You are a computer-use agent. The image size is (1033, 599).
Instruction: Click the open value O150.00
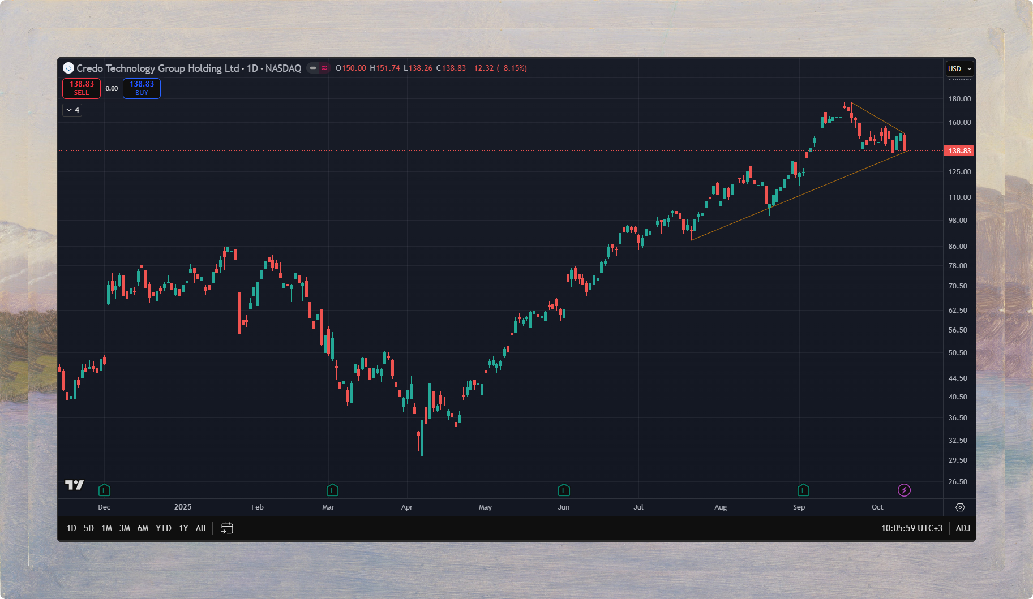(351, 68)
